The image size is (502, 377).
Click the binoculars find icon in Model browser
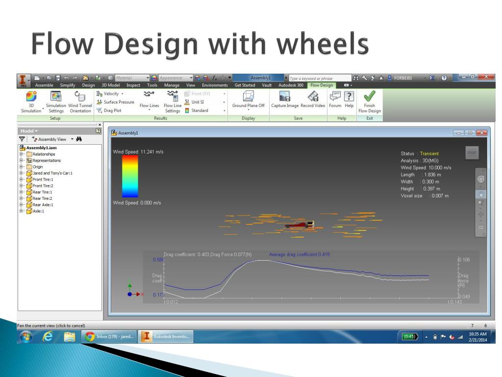point(79,139)
